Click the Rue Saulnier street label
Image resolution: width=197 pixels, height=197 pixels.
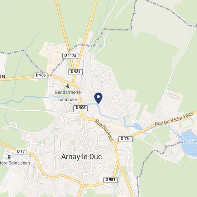click(x=104, y=130)
